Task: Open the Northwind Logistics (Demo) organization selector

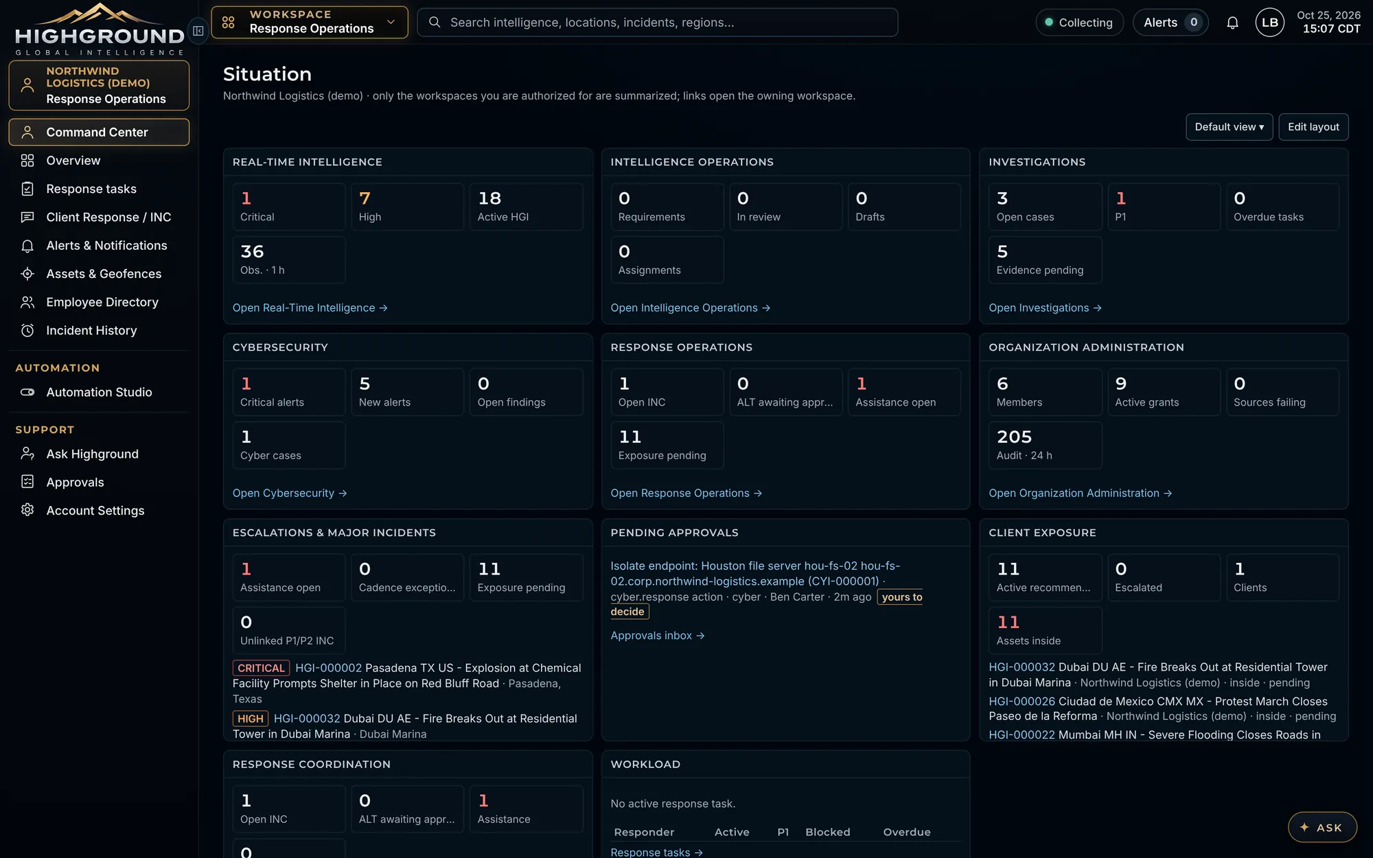Action: pyautogui.click(x=99, y=85)
